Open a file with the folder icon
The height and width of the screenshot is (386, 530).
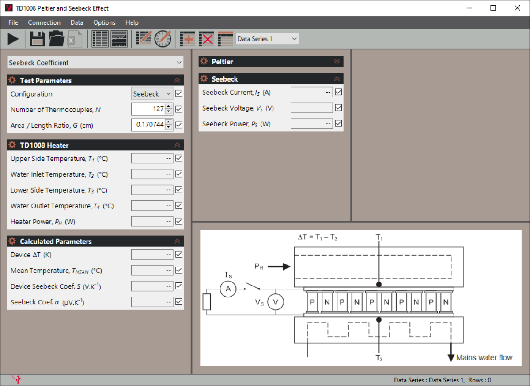tap(57, 39)
